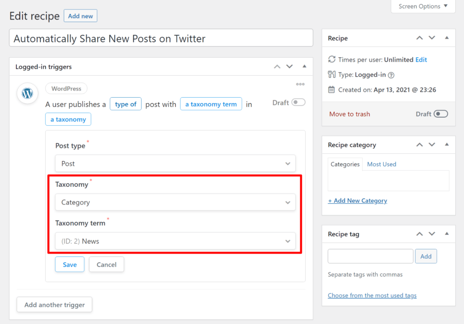Expand the Screen Options menu
This screenshot has height=324, width=464.
tap(423, 6)
